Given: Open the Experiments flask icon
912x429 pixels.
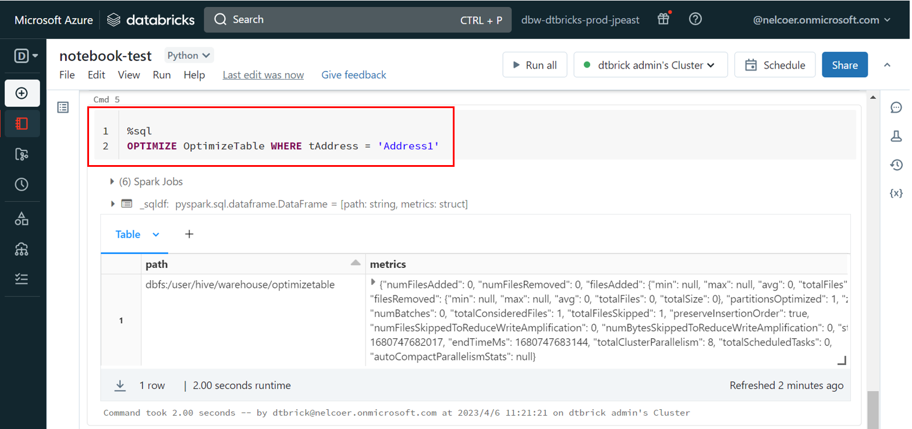Looking at the screenshot, I should click(x=896, y=136).
